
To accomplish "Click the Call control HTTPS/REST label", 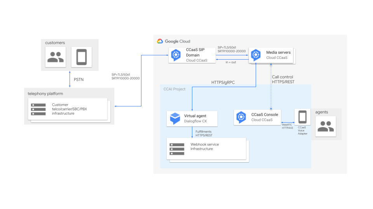I will coord(282,80).
